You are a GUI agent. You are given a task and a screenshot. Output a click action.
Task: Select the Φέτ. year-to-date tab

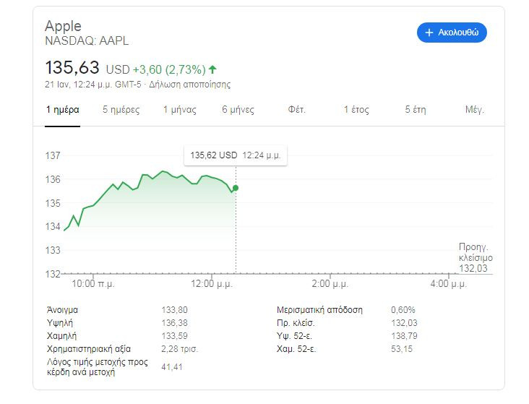tap(297, 110)
